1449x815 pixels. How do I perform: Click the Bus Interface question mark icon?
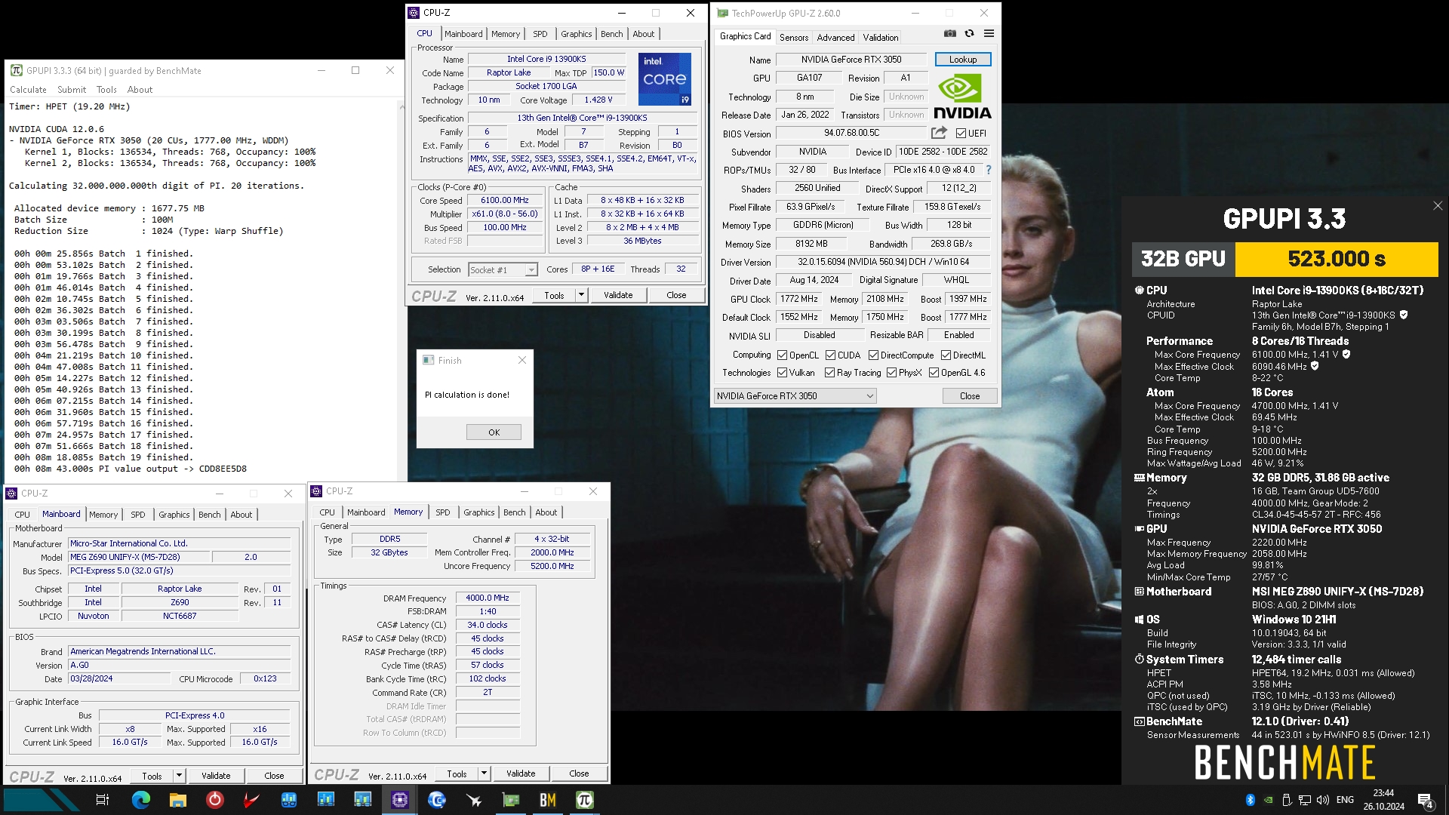click(989, 170)
